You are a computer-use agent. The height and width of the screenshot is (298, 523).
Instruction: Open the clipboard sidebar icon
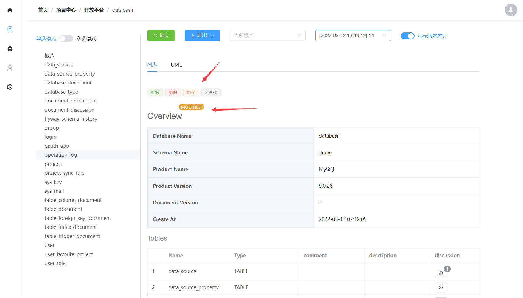pyautogui.click(x=10, y=49)
